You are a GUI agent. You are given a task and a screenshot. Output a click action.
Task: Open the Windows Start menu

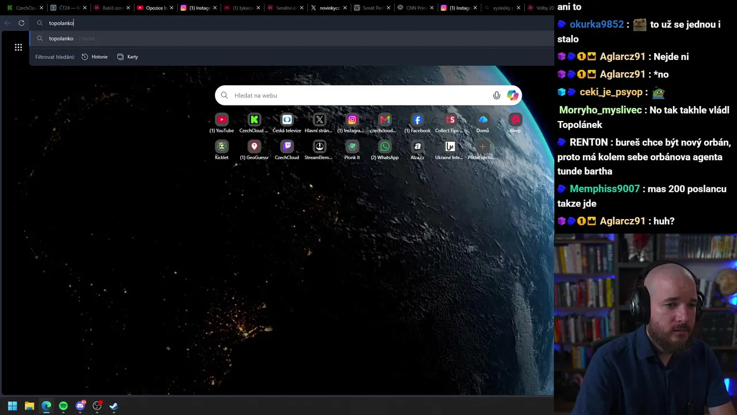click(x=13, y=406)
